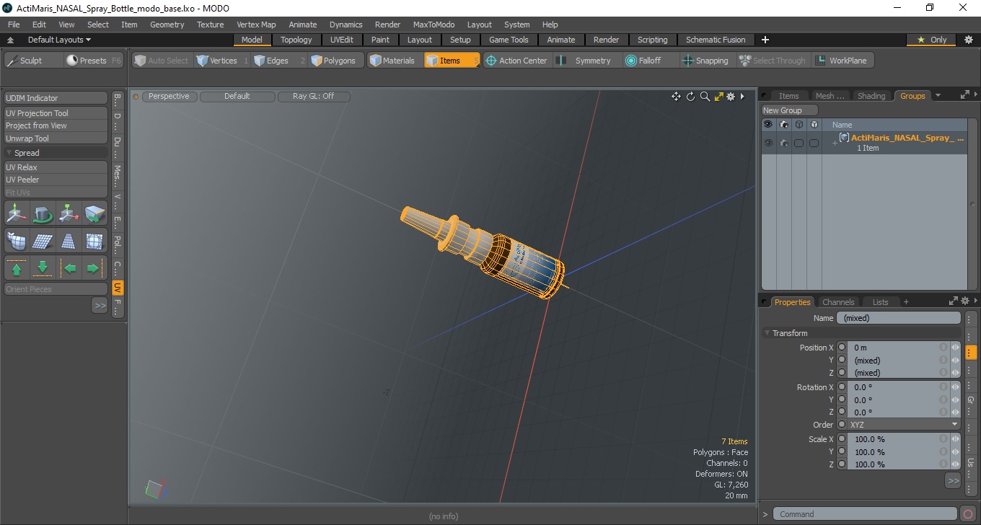This screenshot has height=525, width=981.
Task: Click the camera render column header
Action: pyautogui.click(x=783, y=125)
